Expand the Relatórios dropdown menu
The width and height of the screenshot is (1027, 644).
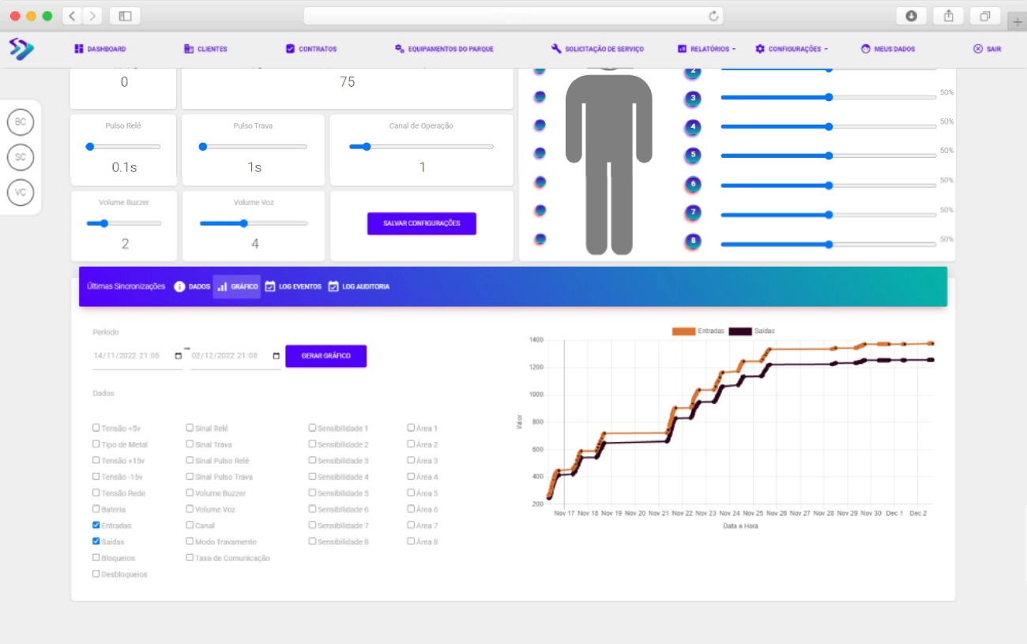(706, 49)
